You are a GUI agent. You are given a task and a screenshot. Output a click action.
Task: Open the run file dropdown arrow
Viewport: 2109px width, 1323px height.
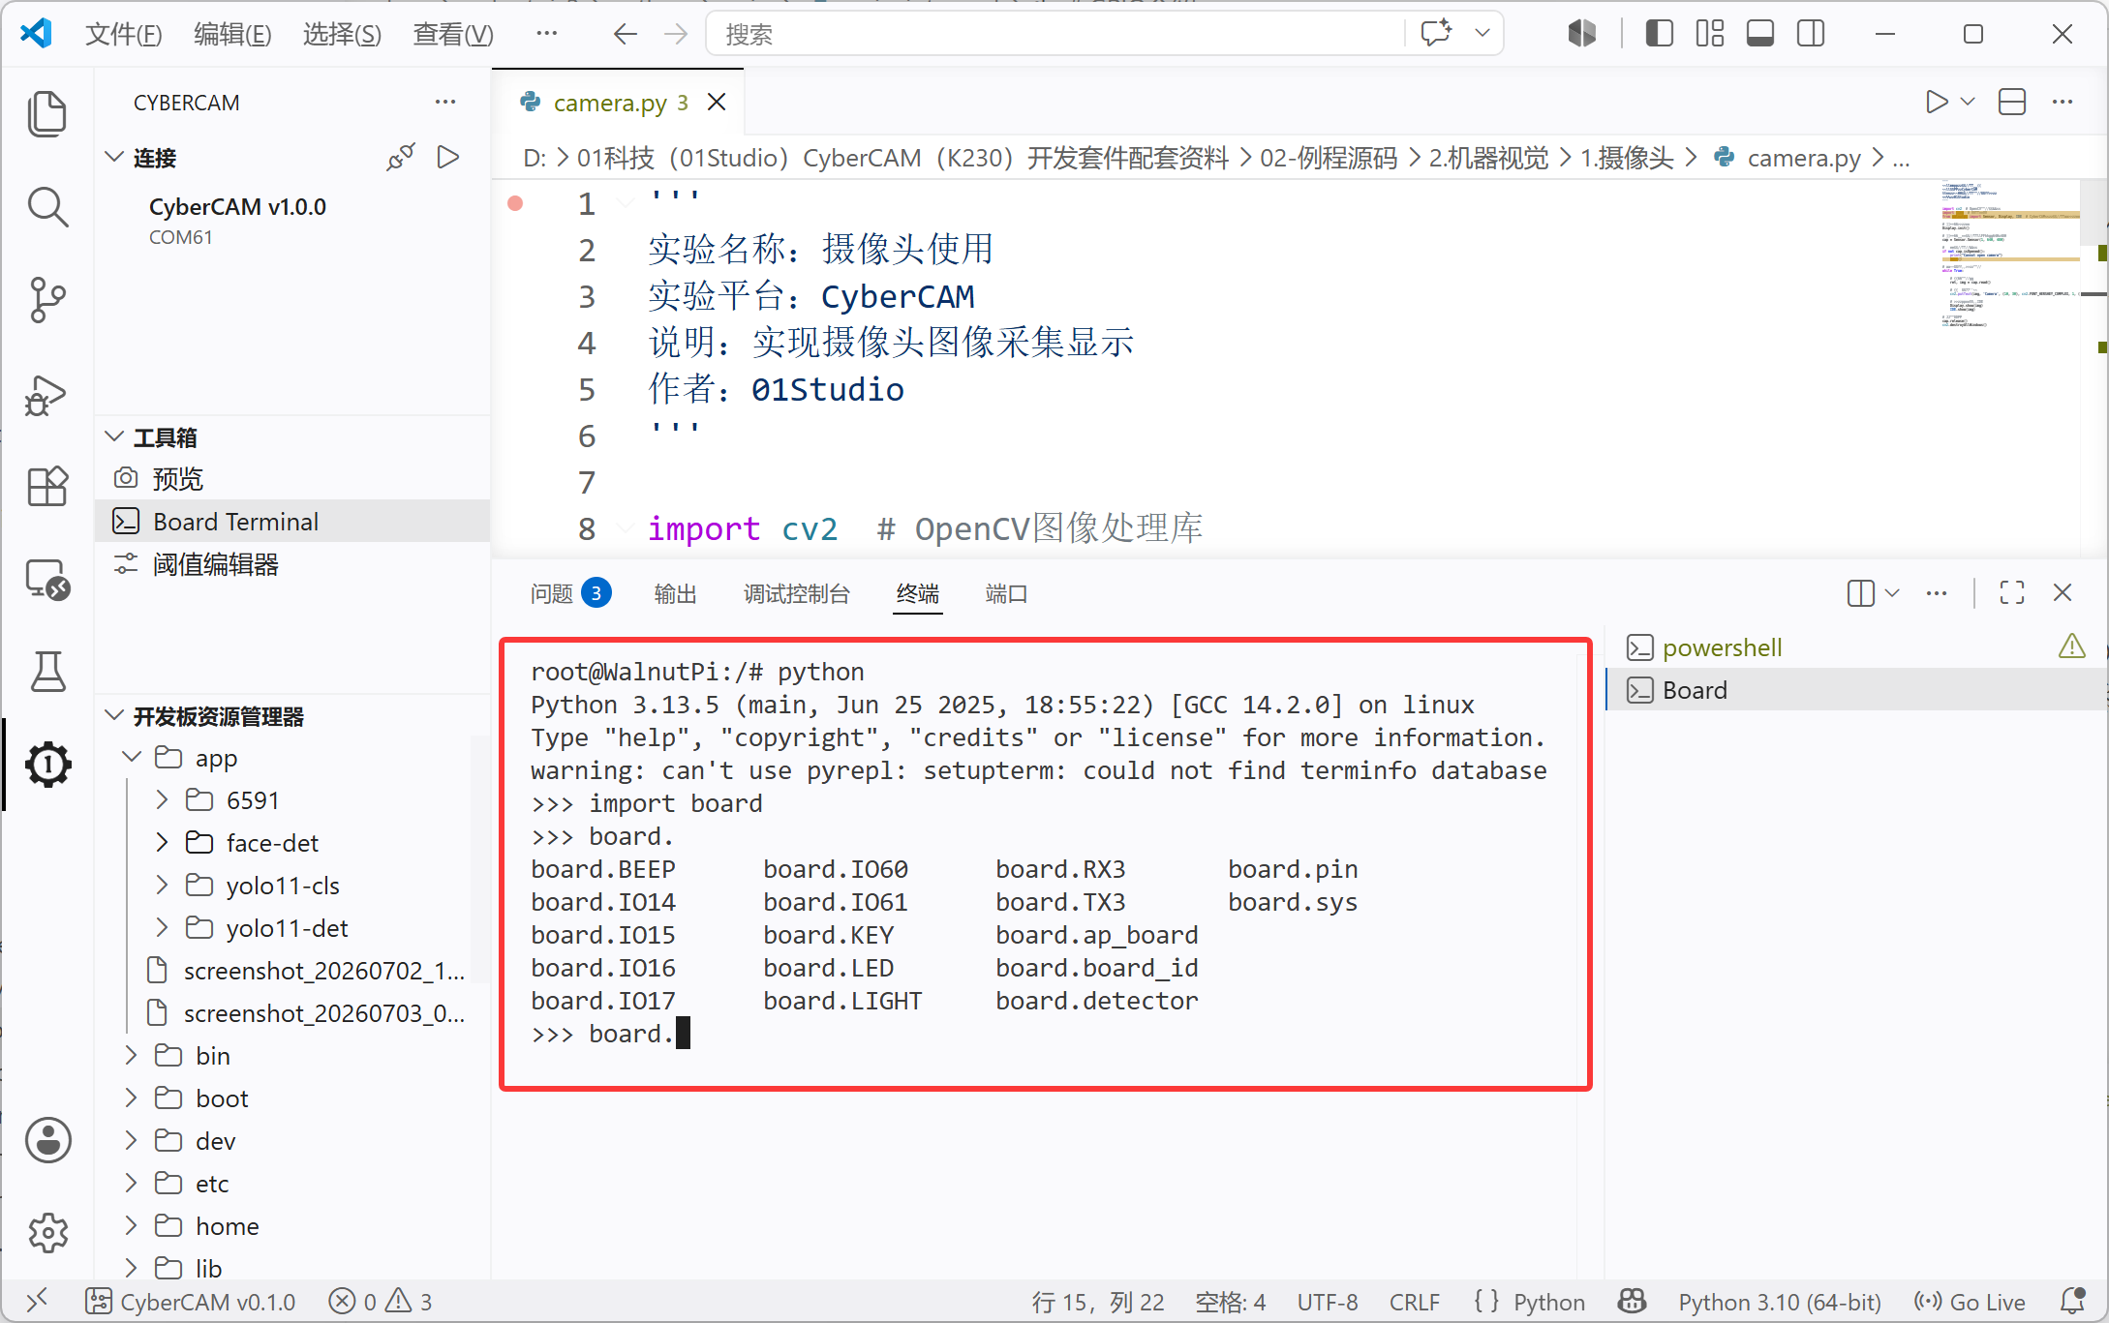pyautogui.click(x=1968, y=102)
